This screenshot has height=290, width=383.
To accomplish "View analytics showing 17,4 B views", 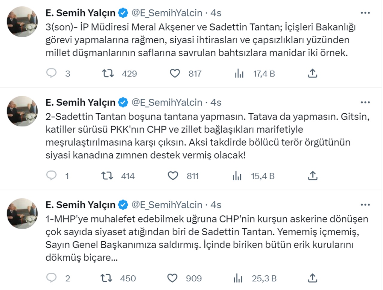I will coord(239,73).
